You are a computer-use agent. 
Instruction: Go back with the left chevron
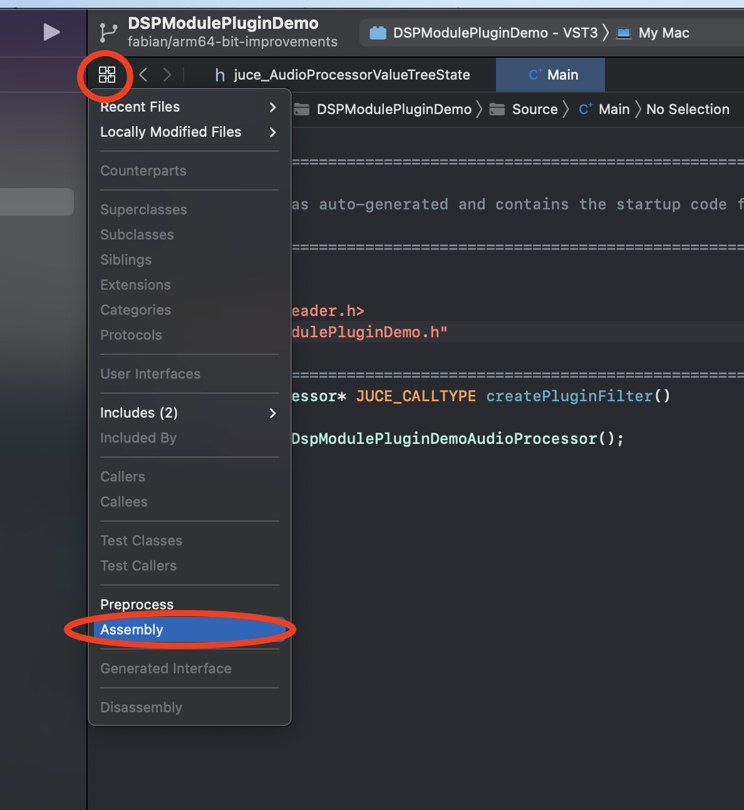pyautogui.click(x=143, y=75)
